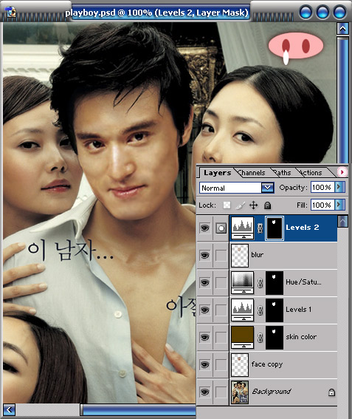Click the skin color mask link icon
The width and height of the screenshot is (352, 419).
tap(260, 338)
